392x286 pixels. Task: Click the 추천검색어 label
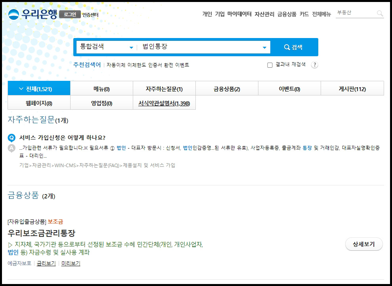coord(87,65)
